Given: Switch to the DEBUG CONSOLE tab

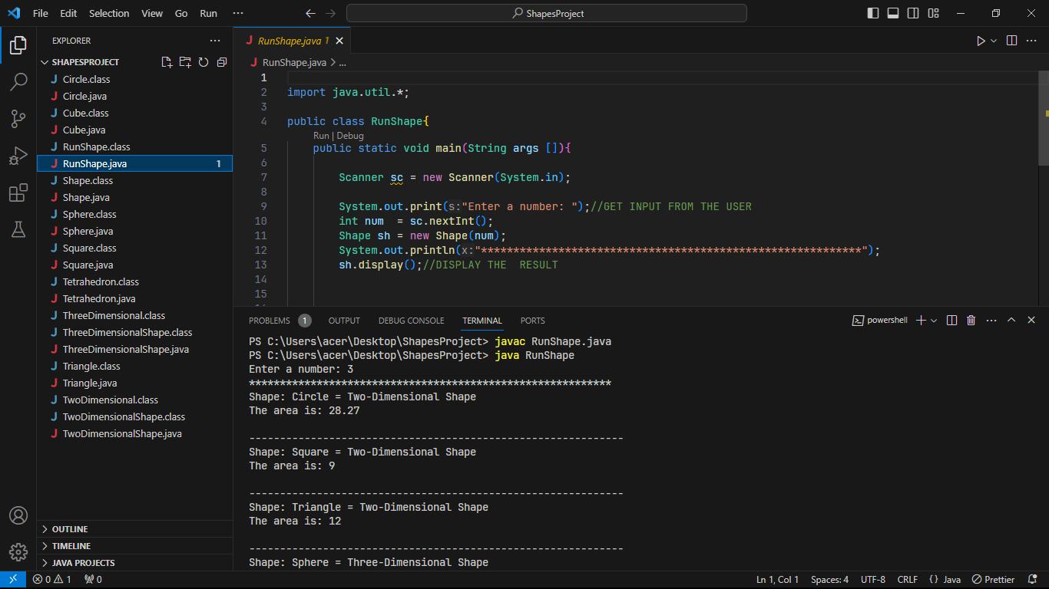Looking at the screenshot, I should click(411, 321).
